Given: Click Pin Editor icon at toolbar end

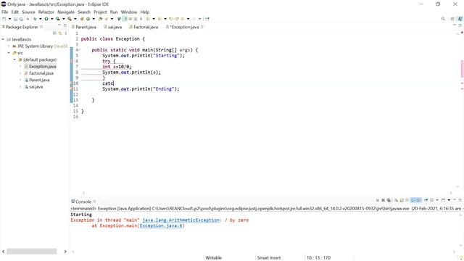Looking at the screenshot, I should pyautogui.click(x=207, y=19).
